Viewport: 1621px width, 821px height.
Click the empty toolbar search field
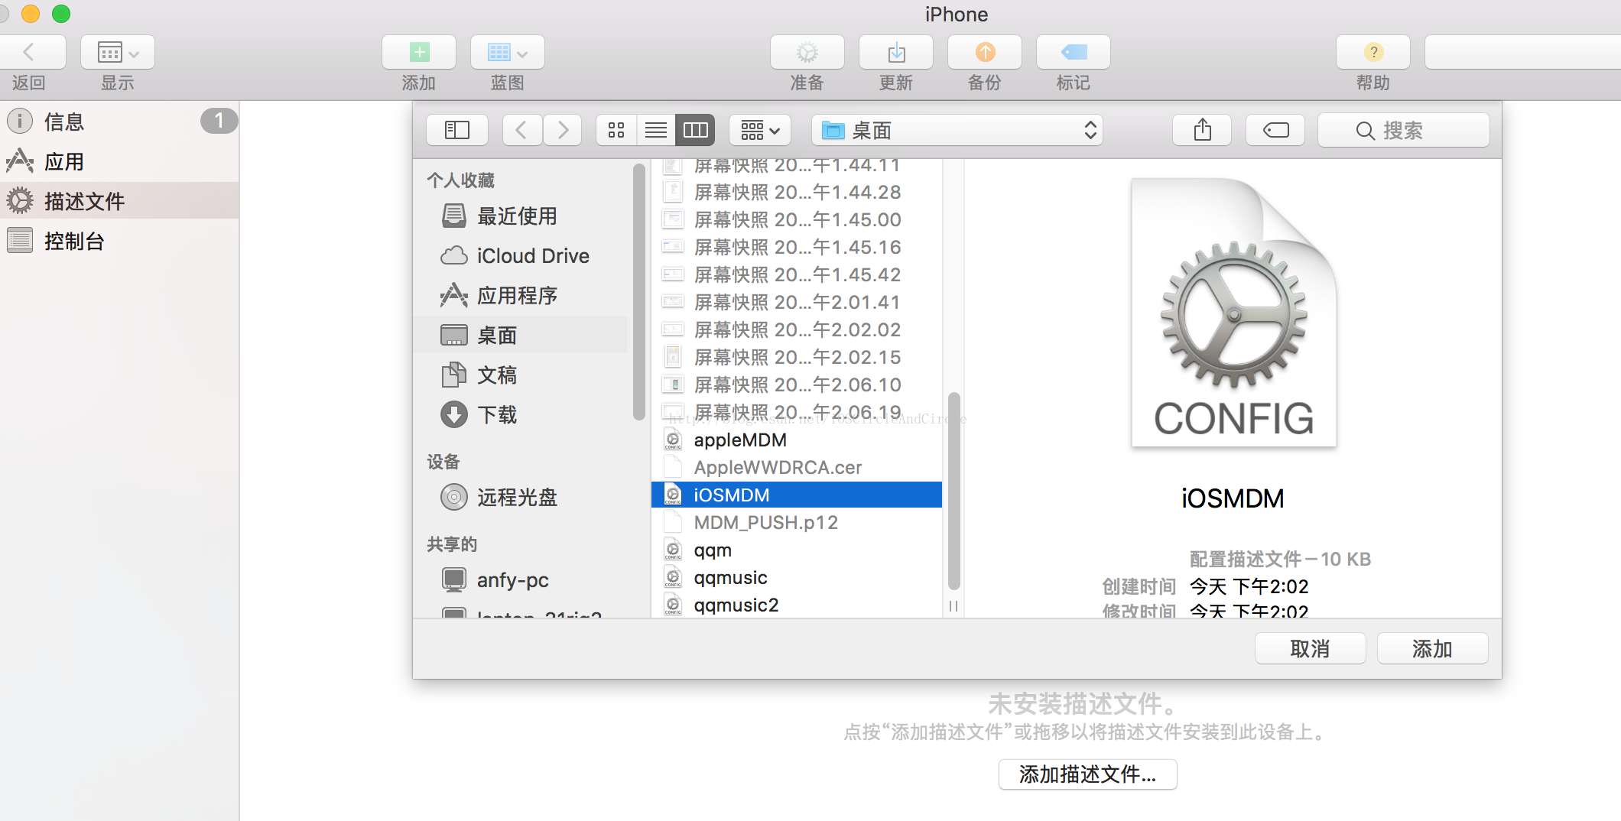(x=1522, y=53)
